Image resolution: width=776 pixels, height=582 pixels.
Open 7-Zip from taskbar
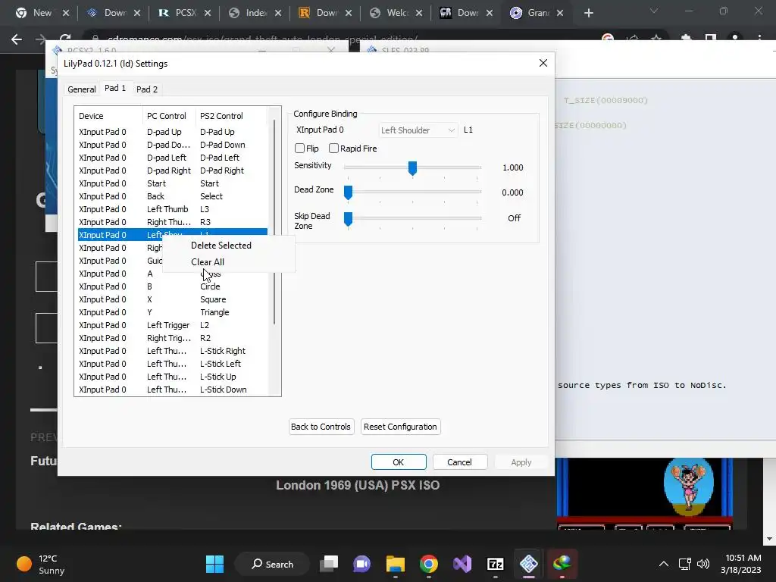coord(496,564)
